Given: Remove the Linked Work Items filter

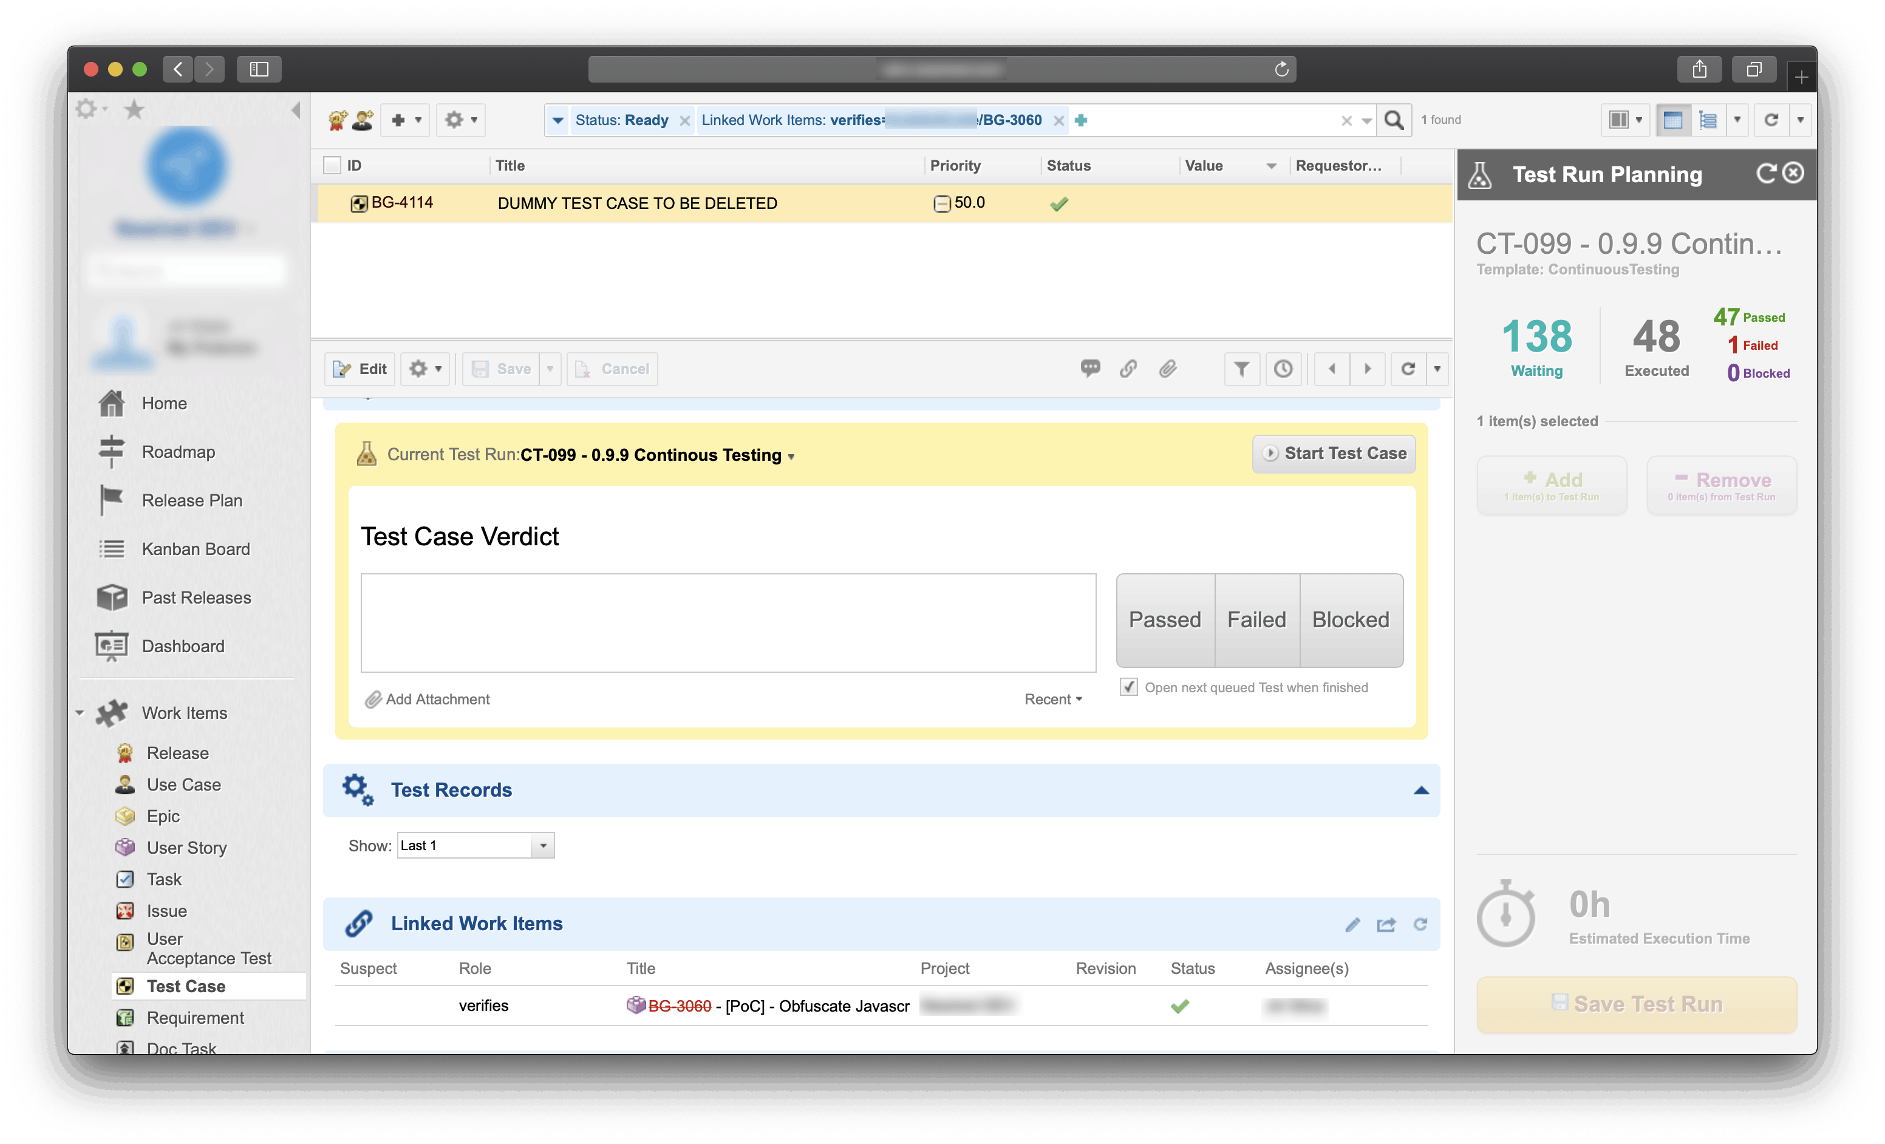Looking at the screenshot, I should [1058, 121].
